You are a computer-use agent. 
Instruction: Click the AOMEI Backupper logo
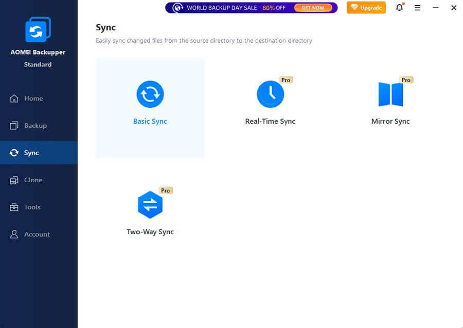click(38, 30)
